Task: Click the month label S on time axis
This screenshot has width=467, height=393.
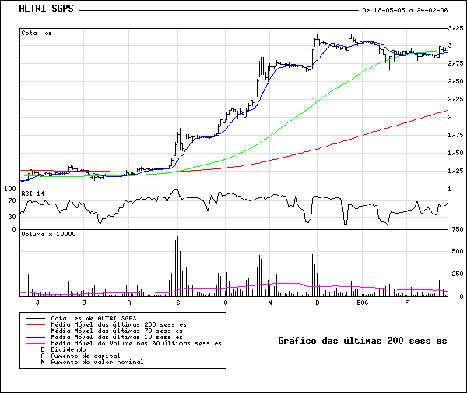Action: (x=178, y=303)
